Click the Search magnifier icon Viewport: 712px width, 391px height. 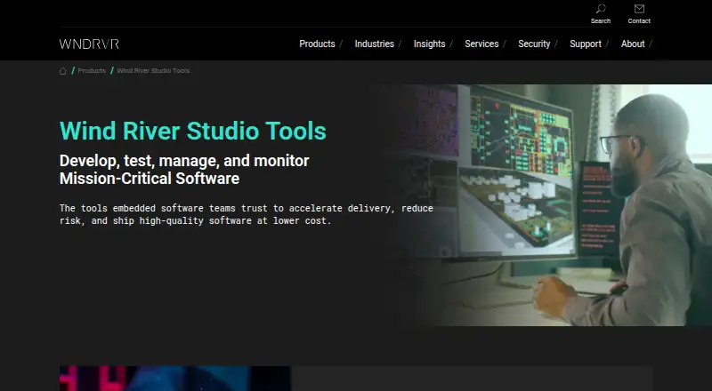(x=600, y=9)
